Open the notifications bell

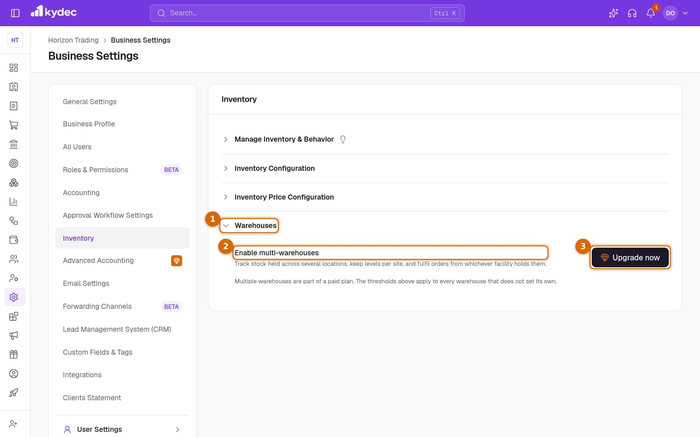click(x=651, y=13)
